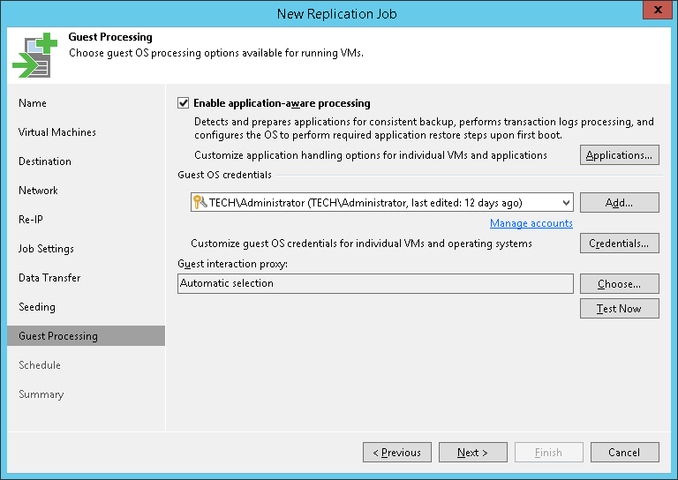Expand the Guest OS credentials dropdown
Viewport: 678px width, 480px height.
[x=564, y=203]
